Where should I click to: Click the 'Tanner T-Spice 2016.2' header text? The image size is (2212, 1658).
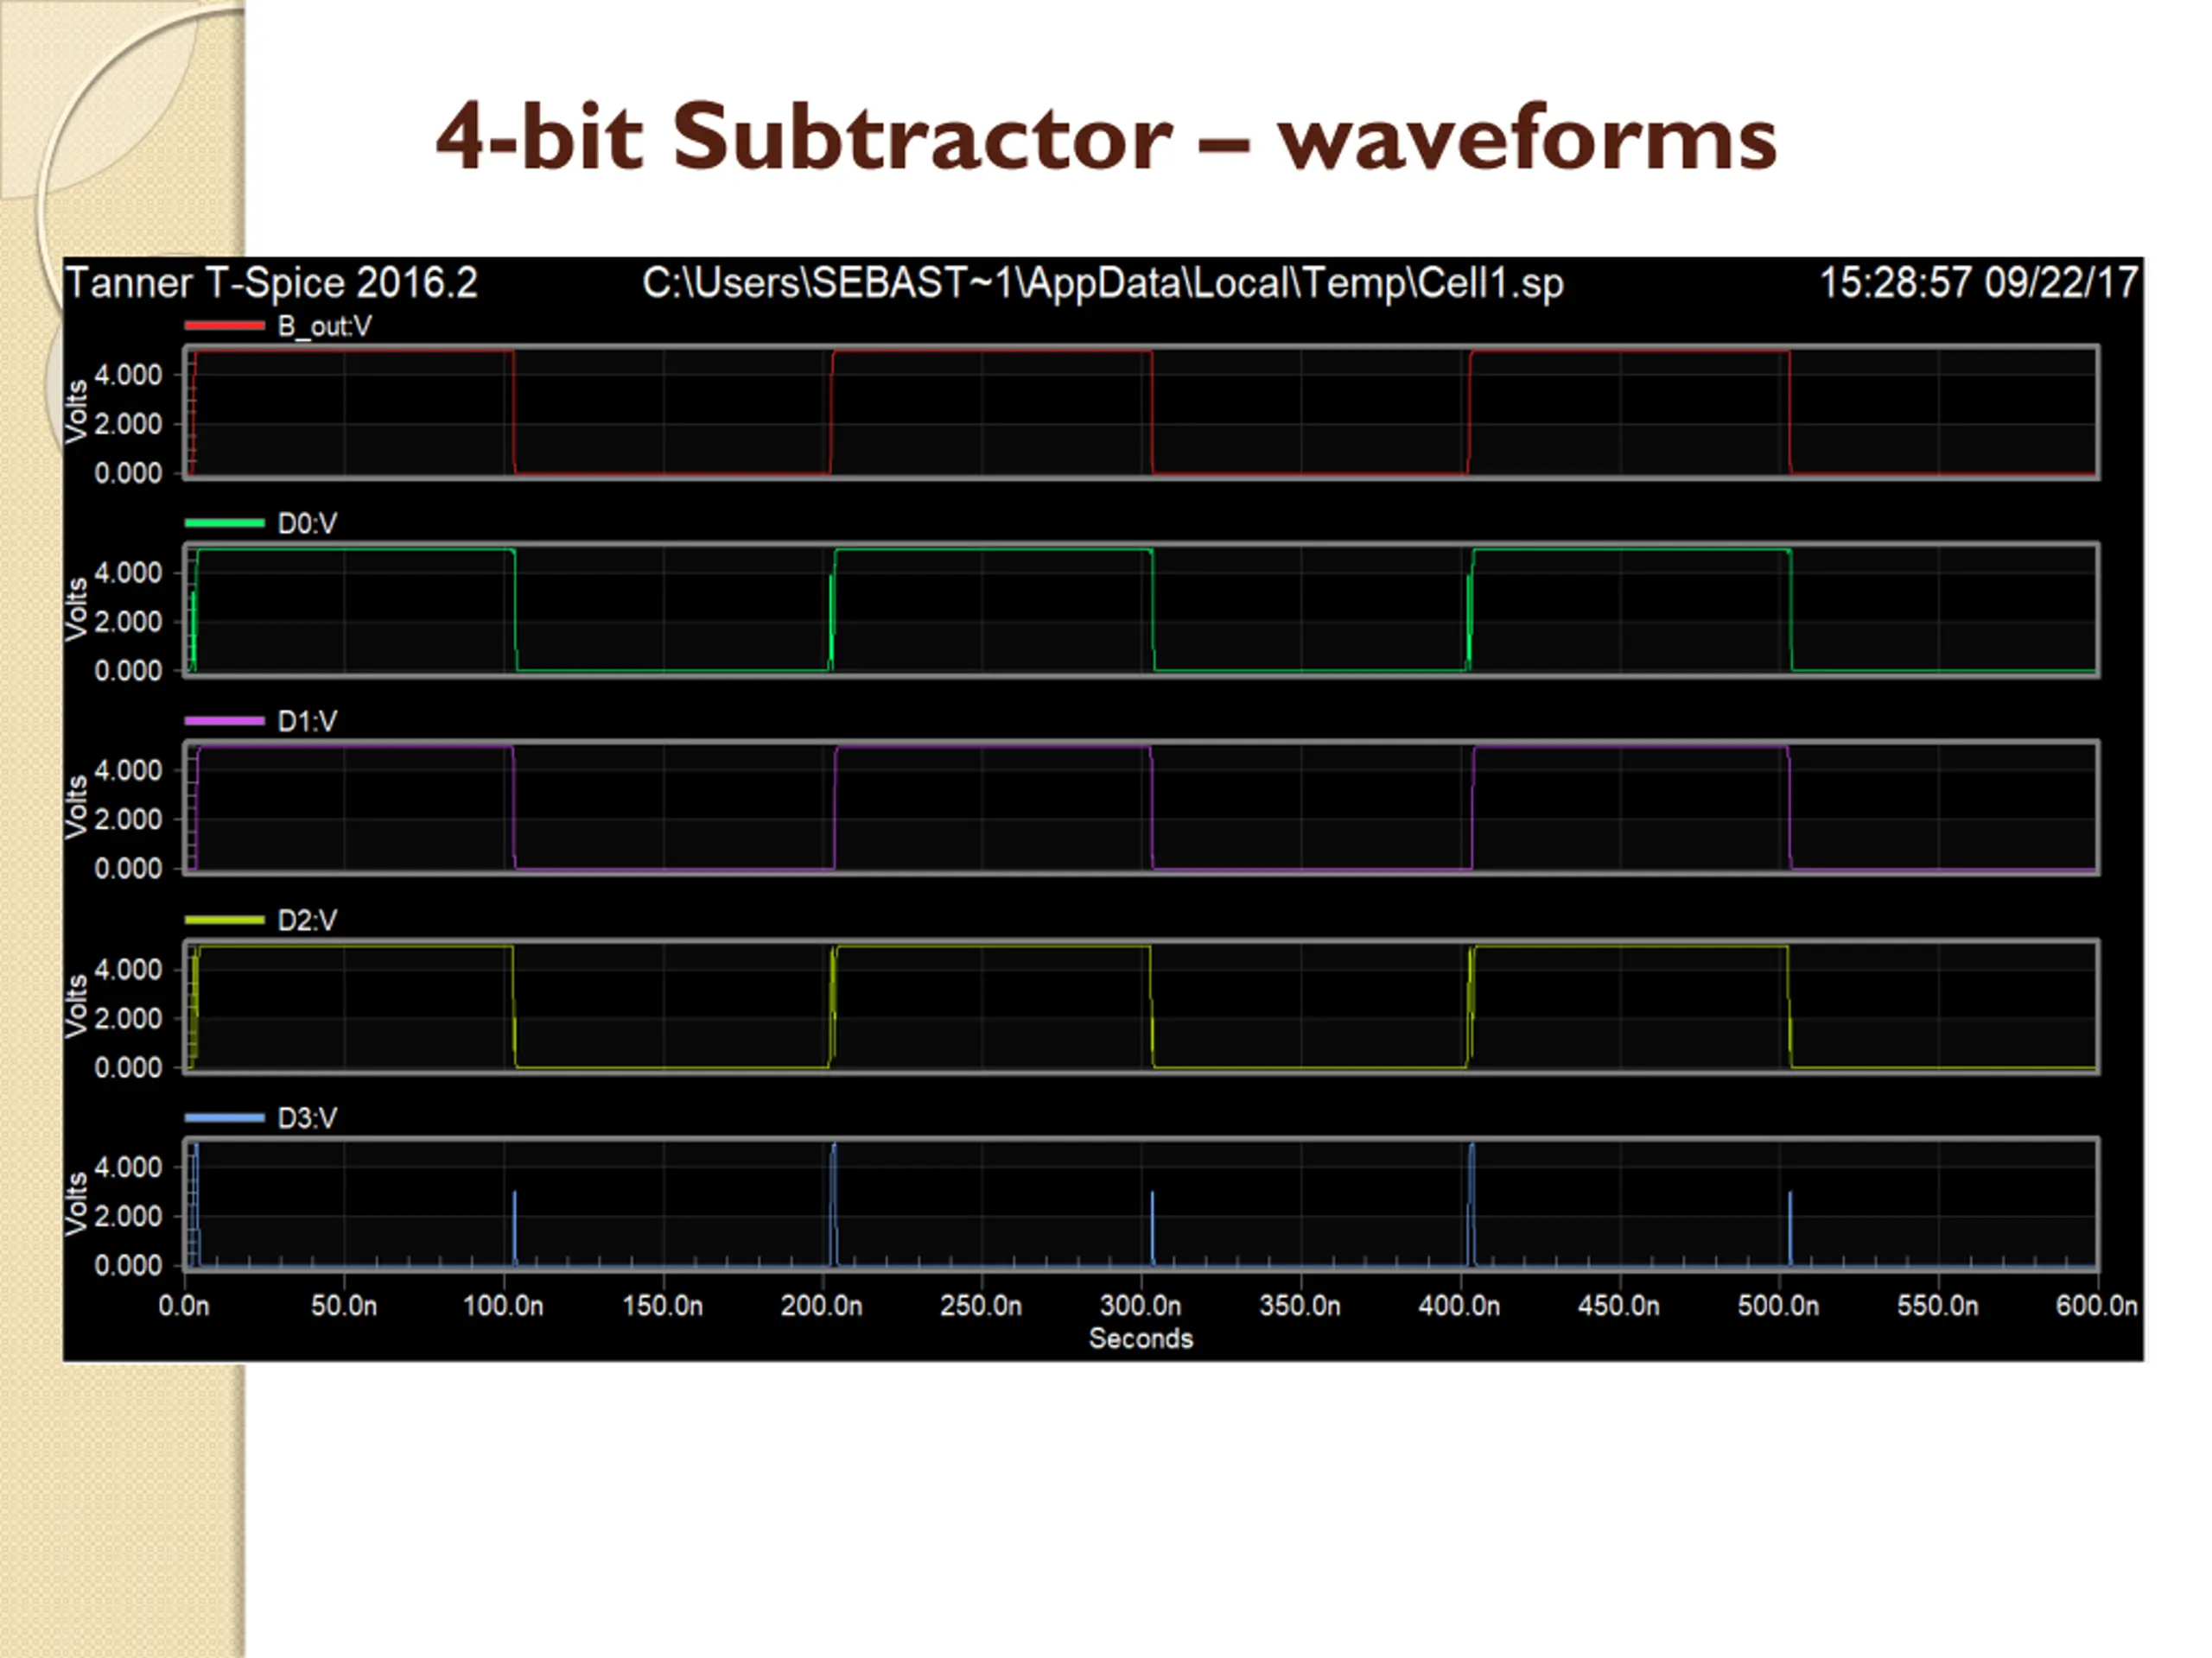click(272, 283)
